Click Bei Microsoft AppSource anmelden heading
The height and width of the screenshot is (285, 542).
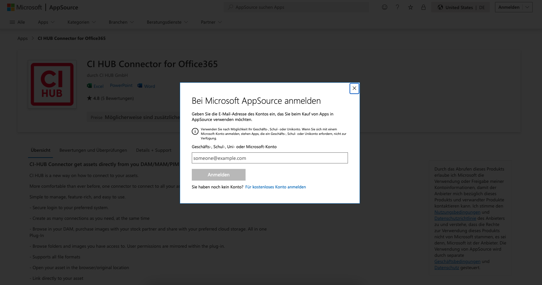pyautogui.click(x=256, y=101)
